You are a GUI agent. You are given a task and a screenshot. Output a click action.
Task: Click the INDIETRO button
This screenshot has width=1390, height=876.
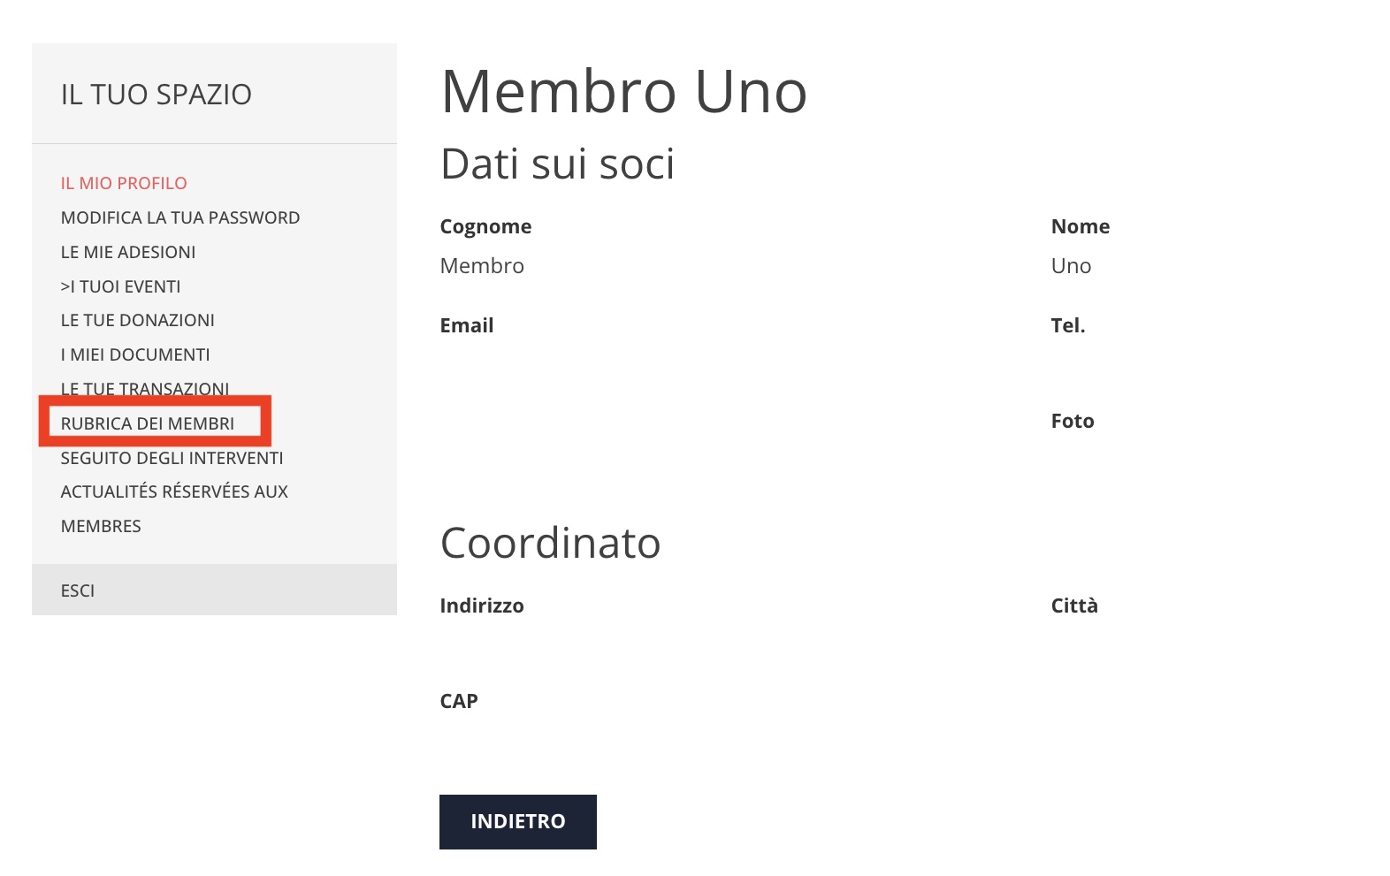tap(518, 822)
